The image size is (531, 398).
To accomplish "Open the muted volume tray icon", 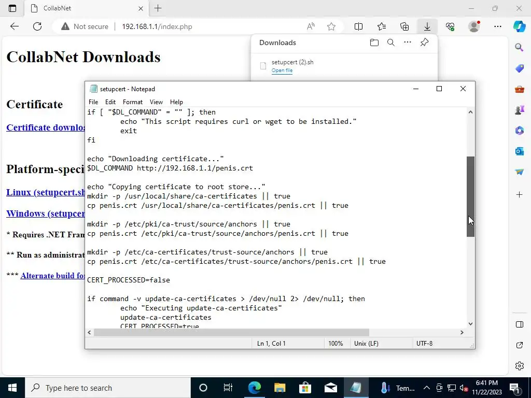I will [x=464, y=388].
